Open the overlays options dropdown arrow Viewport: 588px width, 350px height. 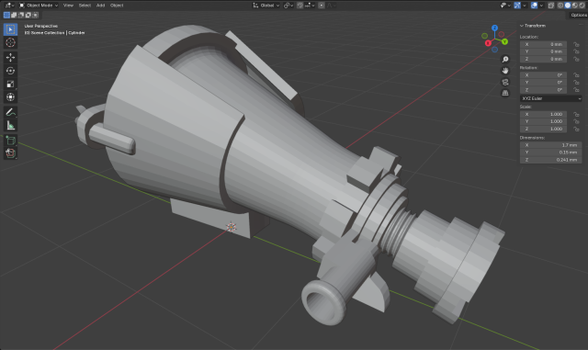pos(541,6)
